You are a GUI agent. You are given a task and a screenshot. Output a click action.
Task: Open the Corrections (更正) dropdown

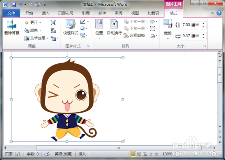click(33, 23)
